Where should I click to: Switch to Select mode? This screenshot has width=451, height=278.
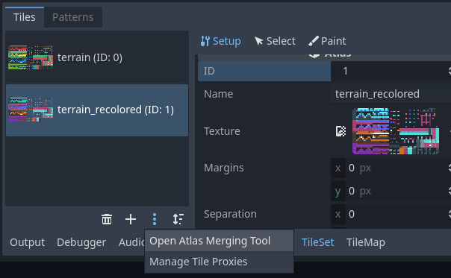click(275, 41)
